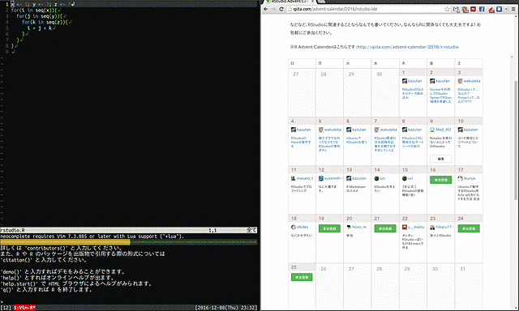
Task: Click the red 'Vim-R' tmux window label
Action: 24,308
